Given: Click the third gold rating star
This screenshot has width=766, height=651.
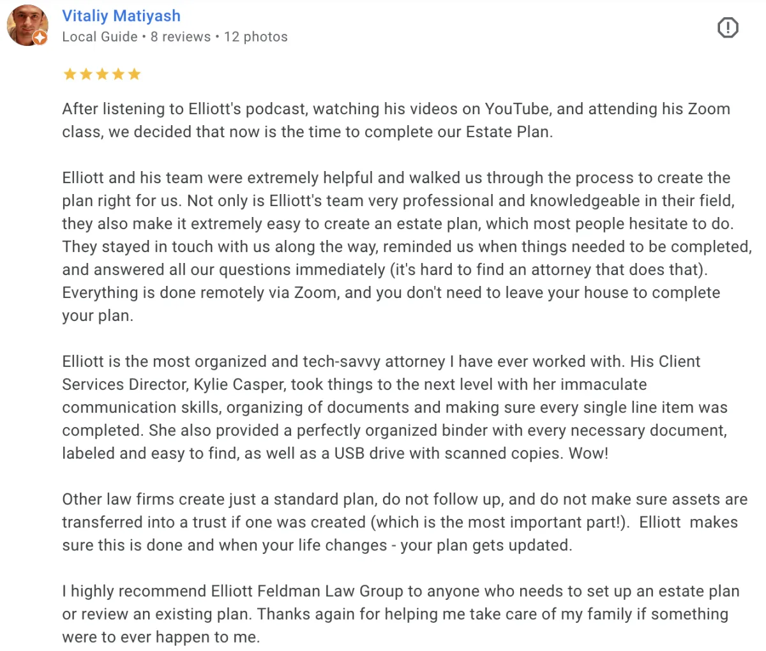Looking at the screenshot, I should pos(102,74).
